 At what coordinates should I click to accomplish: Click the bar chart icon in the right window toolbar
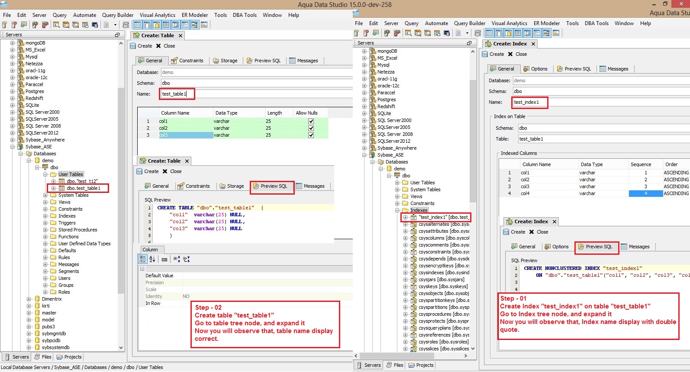(556, 33)
